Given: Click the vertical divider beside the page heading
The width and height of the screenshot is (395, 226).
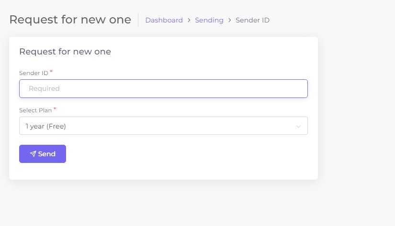Looking at the screenshot, I should 138,20.
